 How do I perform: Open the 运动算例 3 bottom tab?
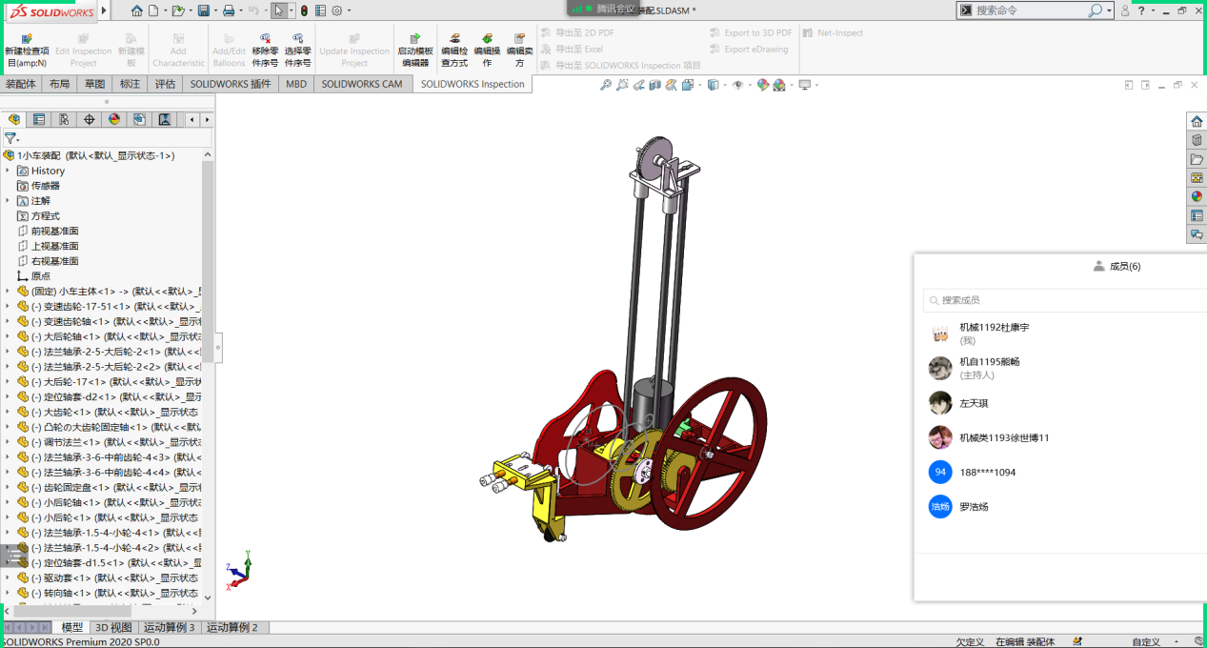170,627
